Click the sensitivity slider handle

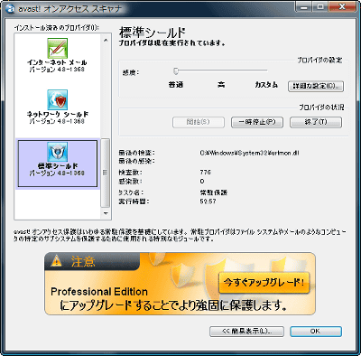pyautogui.click(x=176, y=70)
